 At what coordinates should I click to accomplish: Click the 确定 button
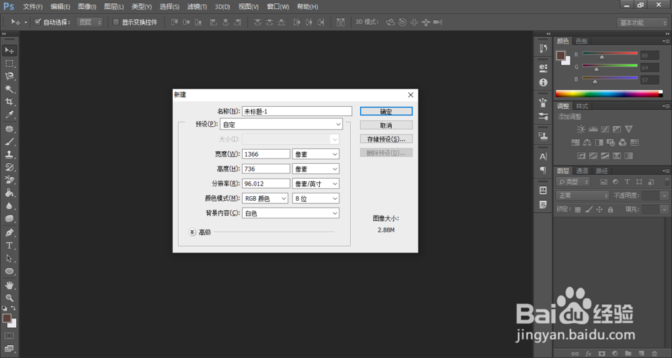(x=386, y=111)
